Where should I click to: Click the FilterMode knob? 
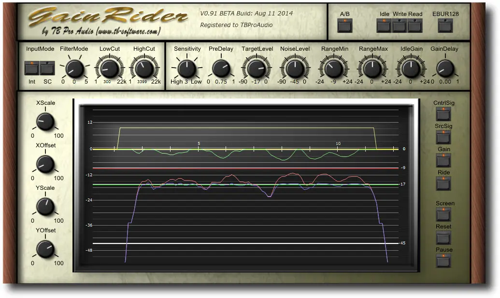pyautogui.click(x=74, y=69)
